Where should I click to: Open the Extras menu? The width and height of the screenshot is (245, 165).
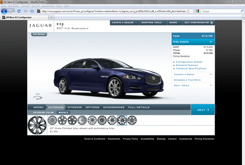(x=59, y=6)
